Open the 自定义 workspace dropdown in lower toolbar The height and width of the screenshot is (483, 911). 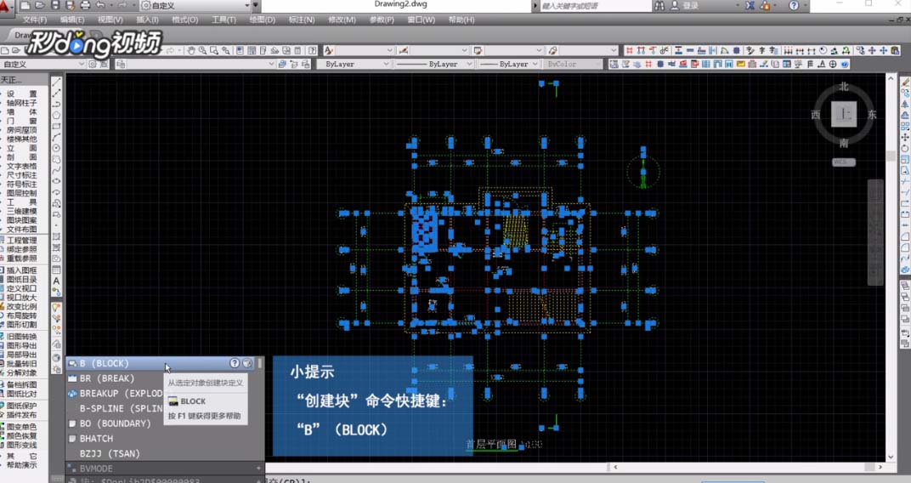point(43,64)
